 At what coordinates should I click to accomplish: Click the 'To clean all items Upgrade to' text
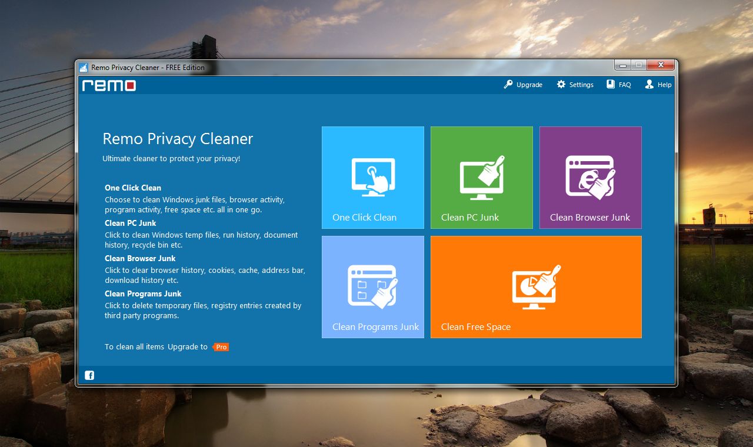[x=156, y=347]
